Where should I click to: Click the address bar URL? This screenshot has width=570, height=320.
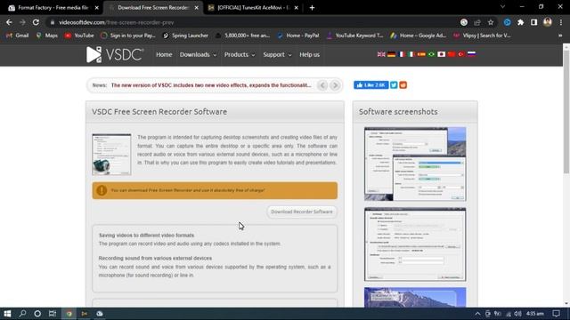point(117,22)
